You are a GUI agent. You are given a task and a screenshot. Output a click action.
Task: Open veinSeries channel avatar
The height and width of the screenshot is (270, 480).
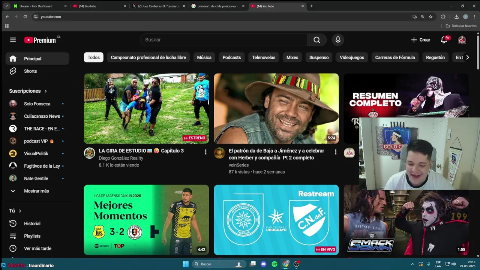point(219,153)
